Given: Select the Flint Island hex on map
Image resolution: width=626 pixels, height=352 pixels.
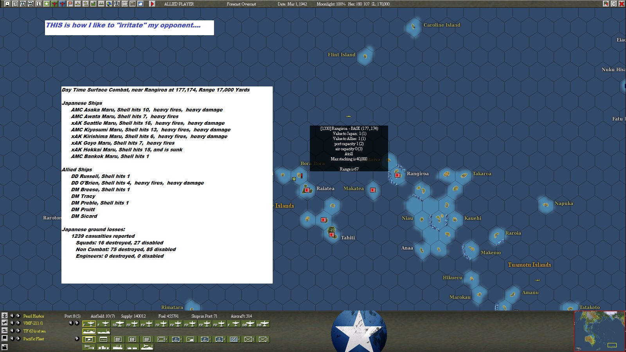Looking at the screenshot, I should coord(365,56).
